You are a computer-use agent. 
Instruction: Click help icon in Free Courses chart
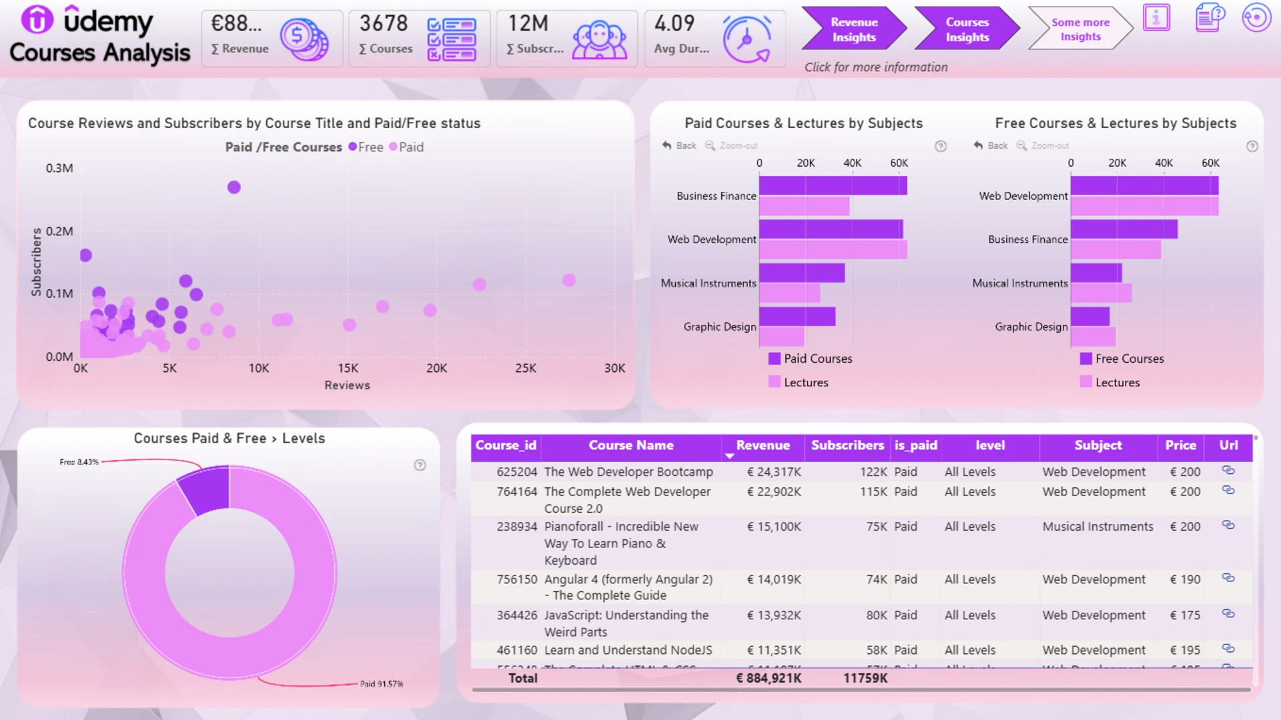1252,146
